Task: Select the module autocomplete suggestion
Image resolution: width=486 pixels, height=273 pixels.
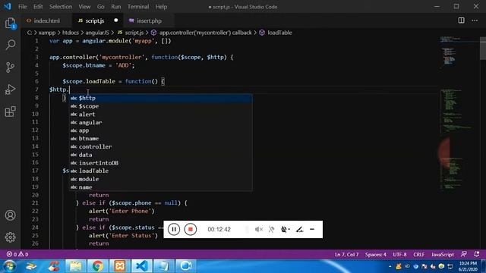Action: click(x=160, y=179)
